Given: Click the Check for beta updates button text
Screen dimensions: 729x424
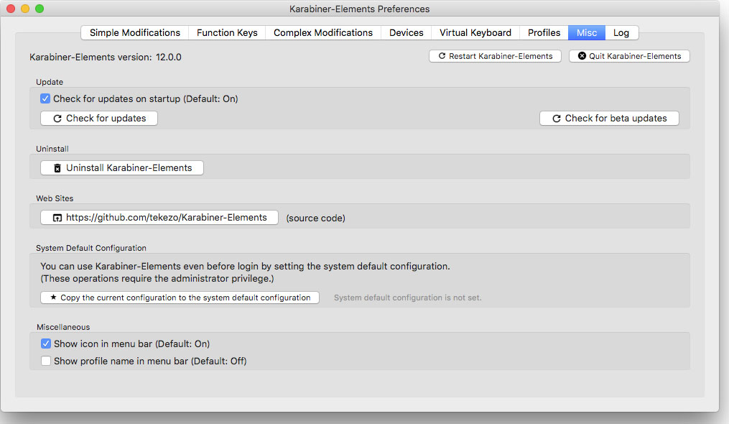Looking at the screenshot, I should click(616, 119).
